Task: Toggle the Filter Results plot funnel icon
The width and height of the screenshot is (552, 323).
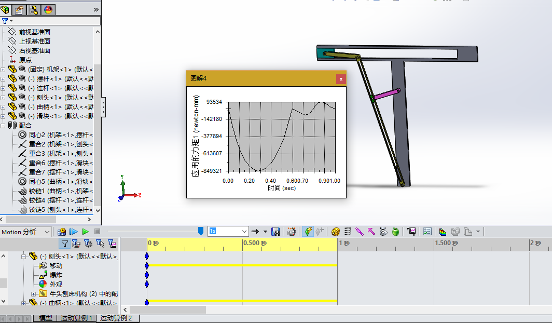Action: coord(112,243)
